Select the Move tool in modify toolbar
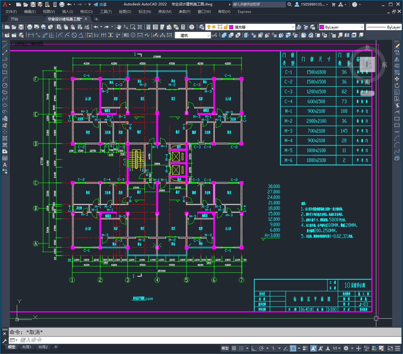 (397, 79)
